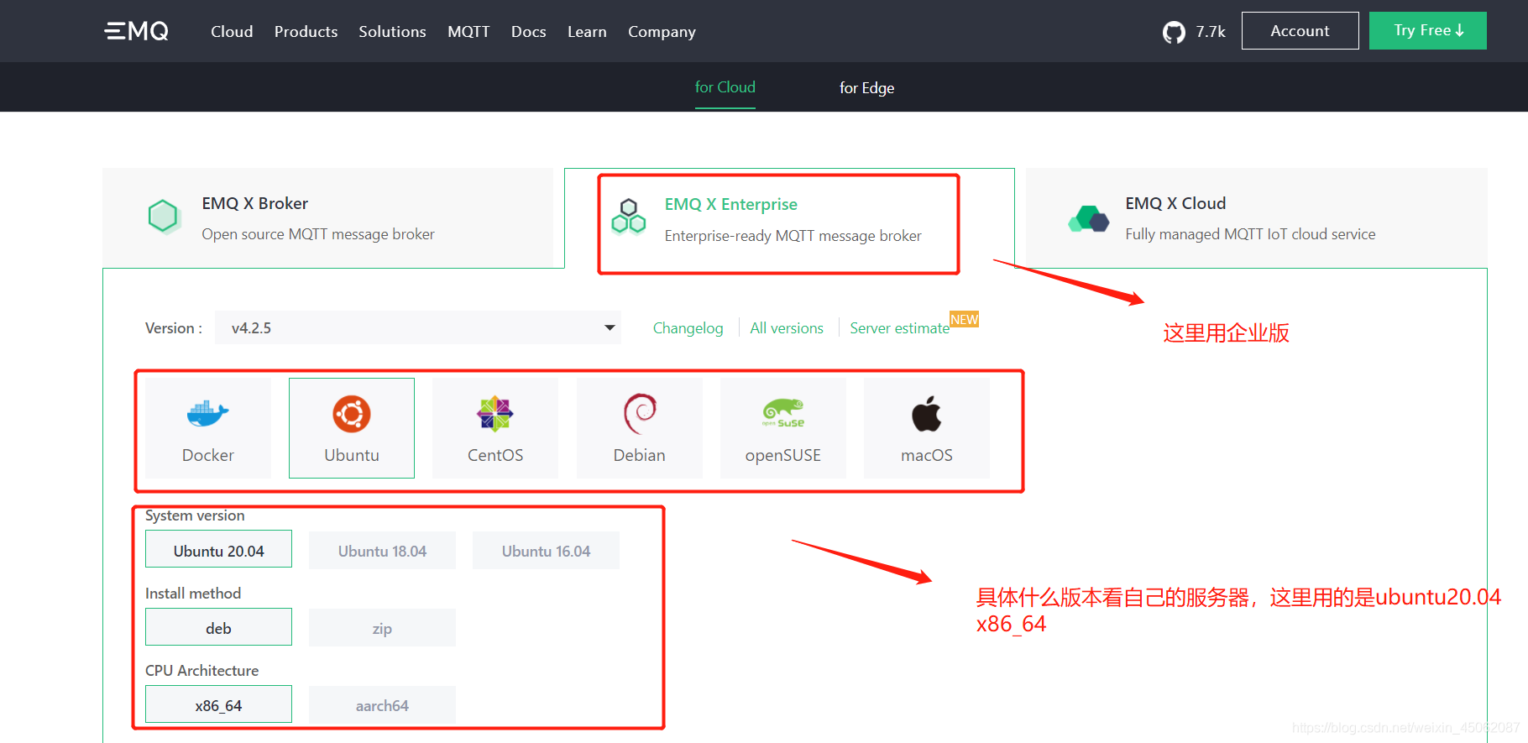1528x743 pixels.
Task: Click the NEW badge beside Server estimate
Action: pos(964,319)
